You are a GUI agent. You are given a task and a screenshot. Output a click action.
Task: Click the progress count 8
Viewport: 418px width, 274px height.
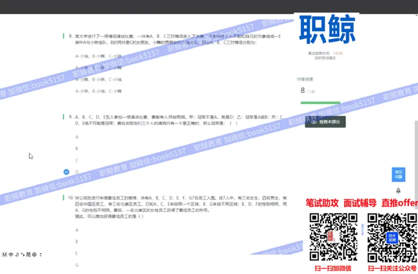[303, 90]
